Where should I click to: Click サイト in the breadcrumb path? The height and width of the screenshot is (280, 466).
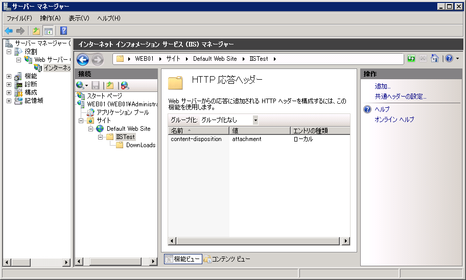pos(173,59)
